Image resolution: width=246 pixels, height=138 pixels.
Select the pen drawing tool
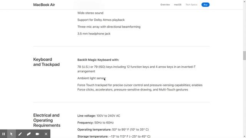(x=20, y=134)
